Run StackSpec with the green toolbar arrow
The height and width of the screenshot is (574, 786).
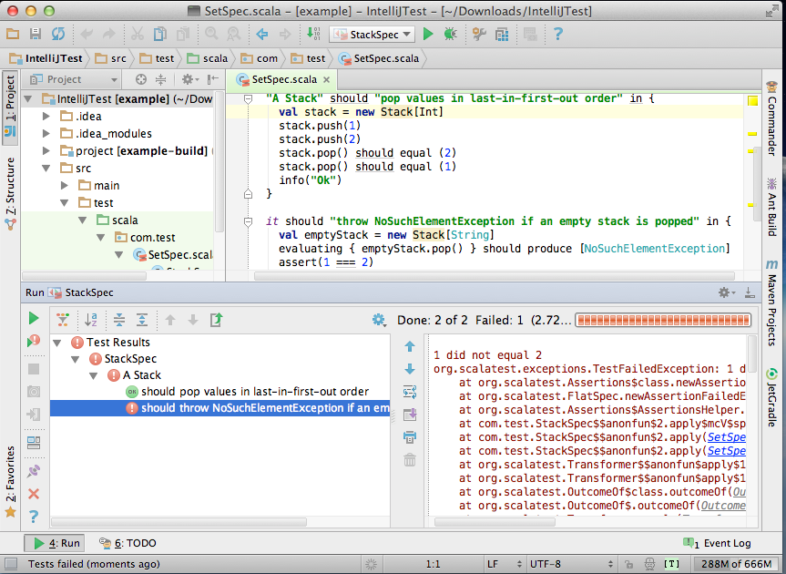428,34
